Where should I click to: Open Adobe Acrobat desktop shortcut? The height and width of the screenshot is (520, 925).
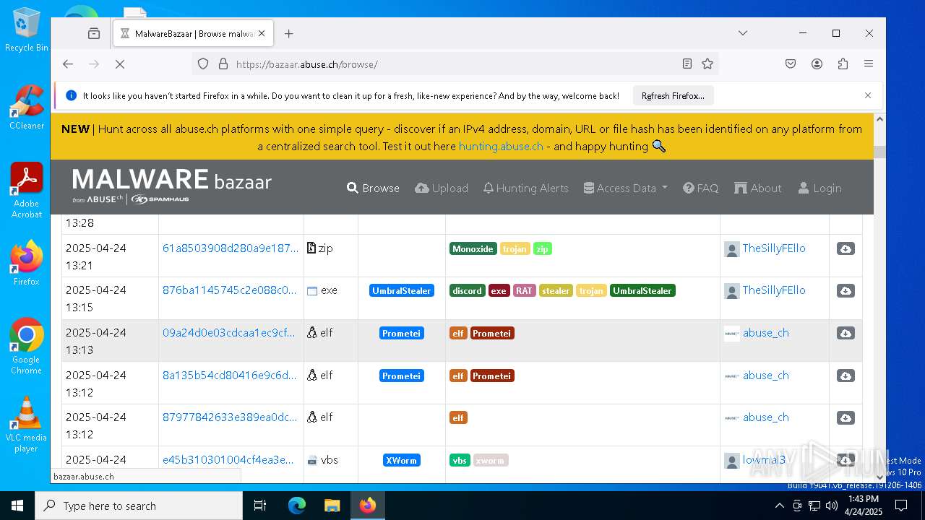[27, 190]
